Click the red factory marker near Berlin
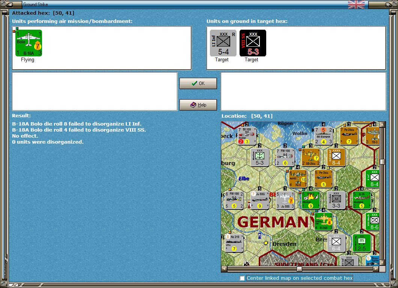Screen dimensions: 398x288 249,205
